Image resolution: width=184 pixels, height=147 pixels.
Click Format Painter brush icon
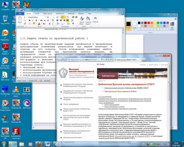click(x=25, y=24)
